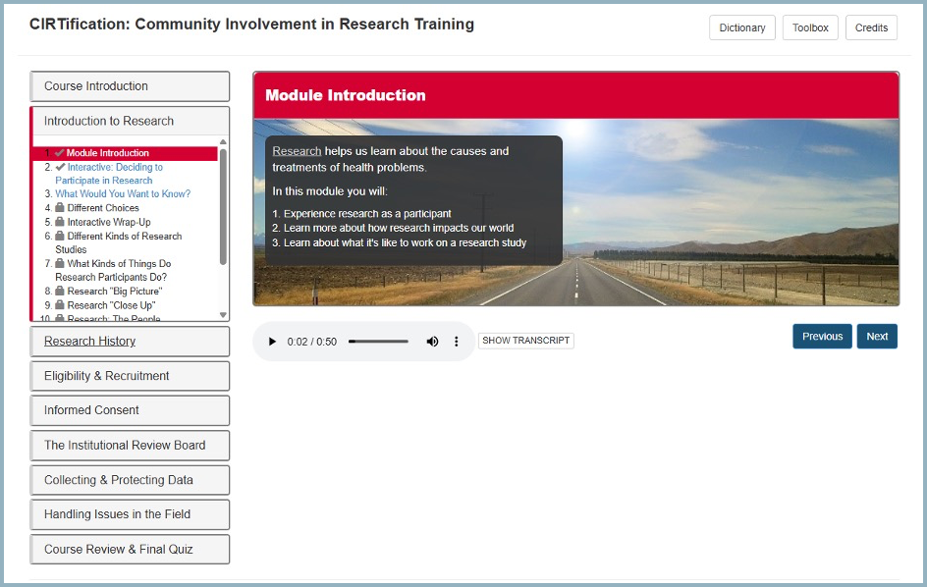Play the Module Introduction video
Screen dimensions: 927x587
[272, 340]
